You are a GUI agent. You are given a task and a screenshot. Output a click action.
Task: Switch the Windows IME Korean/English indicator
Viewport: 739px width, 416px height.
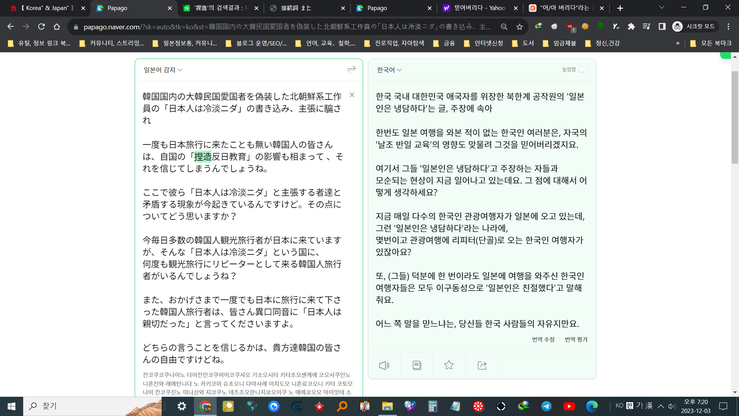click(630, 406)
